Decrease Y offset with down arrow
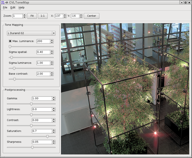Screen dimensions: 192x158 click(81, 17)
